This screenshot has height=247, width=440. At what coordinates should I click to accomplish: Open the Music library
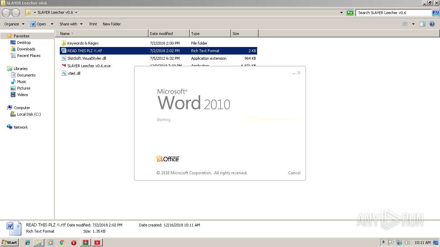point(22,82)
